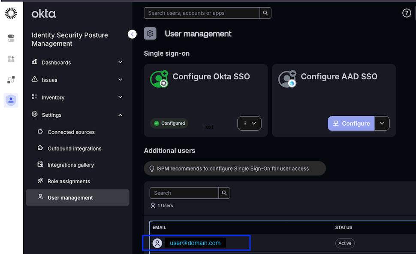Click the User management person icon in sidebar

click(40, 197)
